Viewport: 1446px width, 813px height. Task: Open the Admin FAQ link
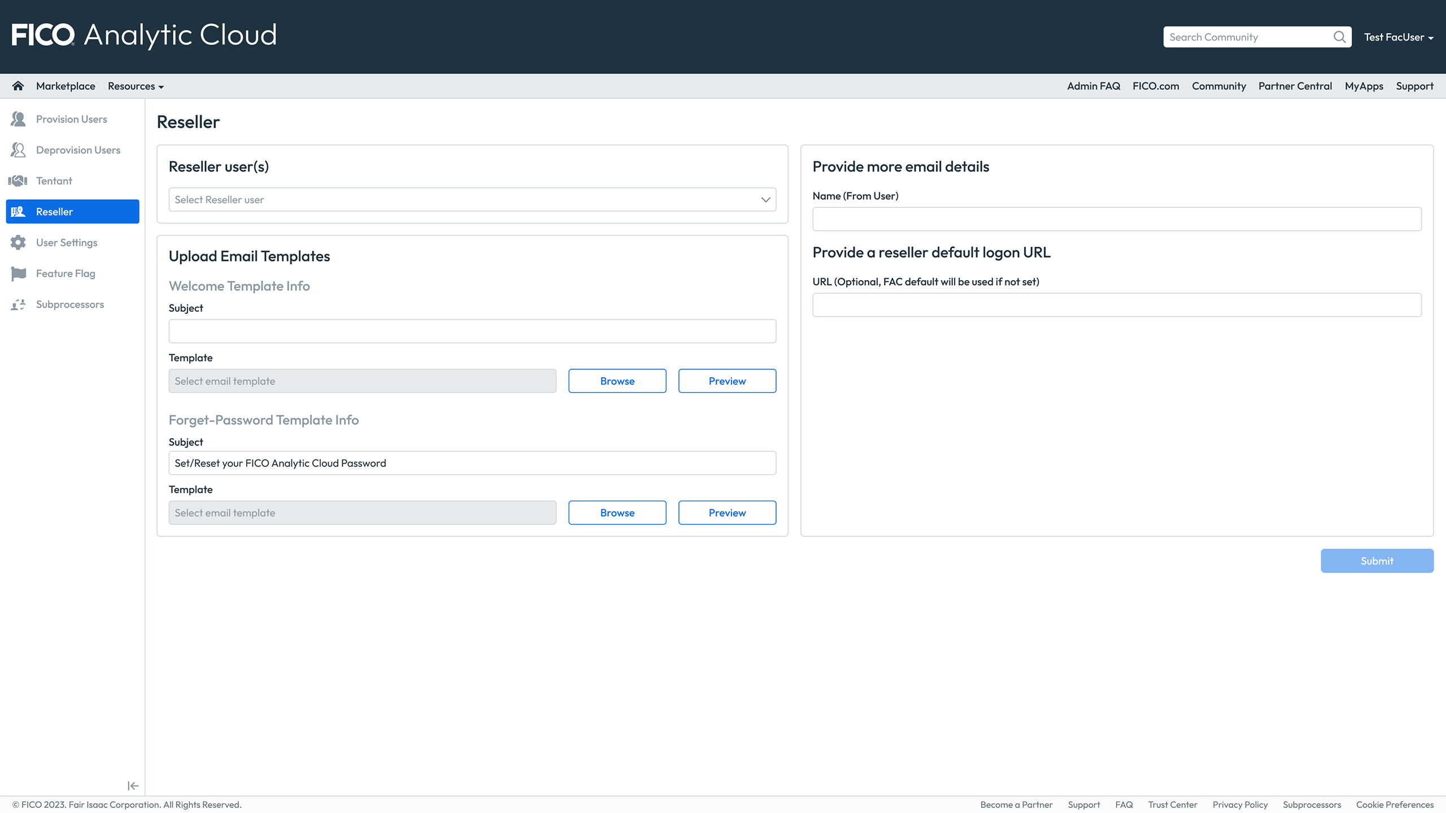(x=1094, y=86)
